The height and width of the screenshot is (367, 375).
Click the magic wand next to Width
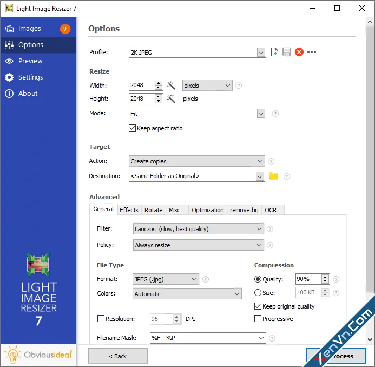click(x=171, y=86)
